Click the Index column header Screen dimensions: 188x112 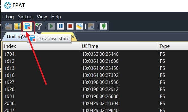pyautogui.click(x=41, y=46)
